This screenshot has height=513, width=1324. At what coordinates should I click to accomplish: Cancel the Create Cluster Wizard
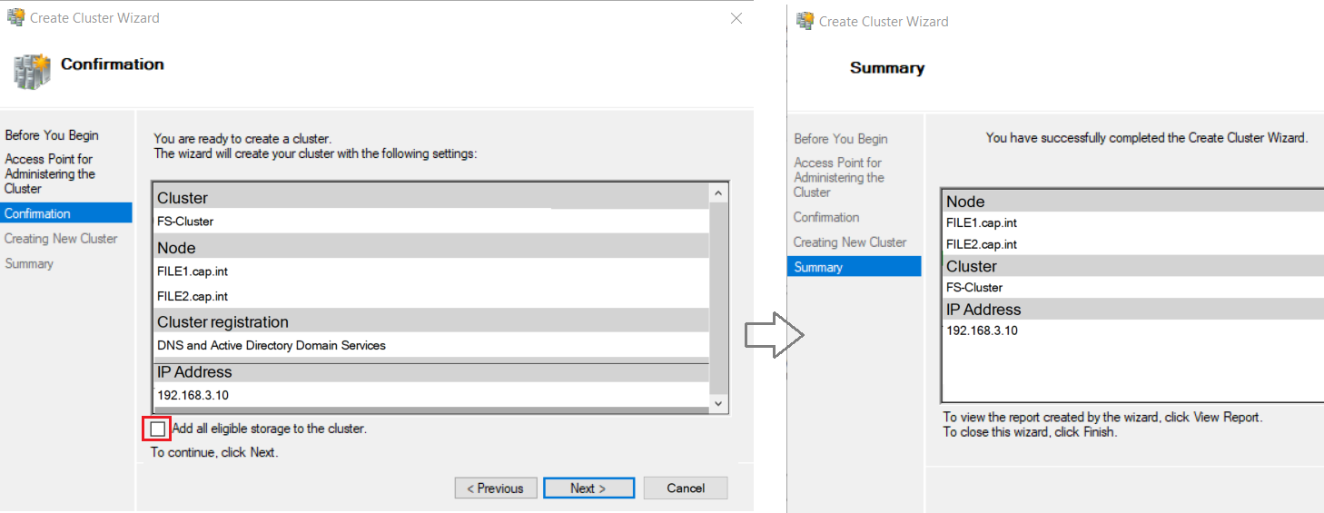pyautogui.click(x=686, y=488)
